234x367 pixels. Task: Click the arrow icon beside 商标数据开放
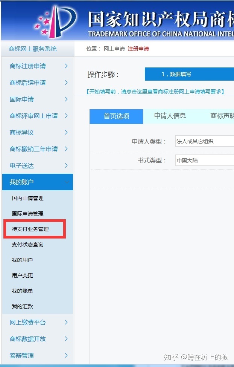[66, 339]
